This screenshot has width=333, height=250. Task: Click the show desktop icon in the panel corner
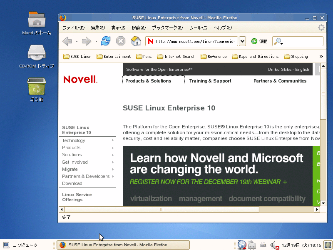[x=328, y=245]
